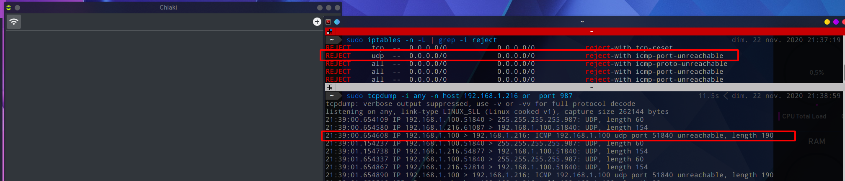Click the yellow terminal window button
845x181 pixels.
click(x=827, y=22)
